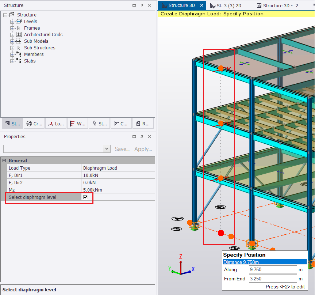The width and height of the screenshot is (315, 295).
Task: Open the Status tab in panel strip
Action: pyautogui.click(x=99, y=124)
